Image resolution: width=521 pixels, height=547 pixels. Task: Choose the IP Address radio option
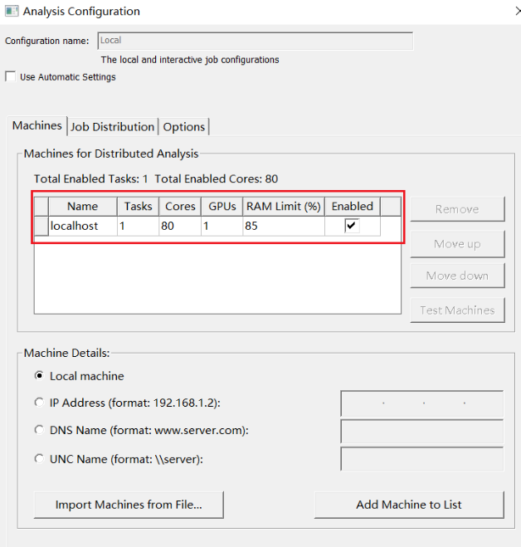pos(39,403)
